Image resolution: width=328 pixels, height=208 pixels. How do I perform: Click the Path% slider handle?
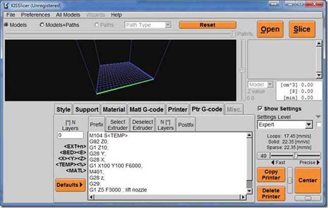pyautogui.click(x=233, y=34)
